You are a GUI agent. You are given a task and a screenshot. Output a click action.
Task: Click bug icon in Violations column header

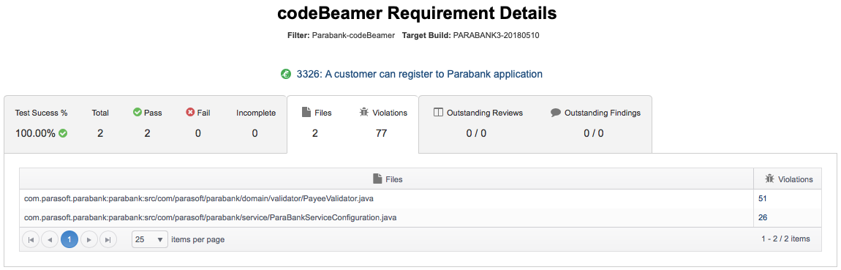[769, 179]
